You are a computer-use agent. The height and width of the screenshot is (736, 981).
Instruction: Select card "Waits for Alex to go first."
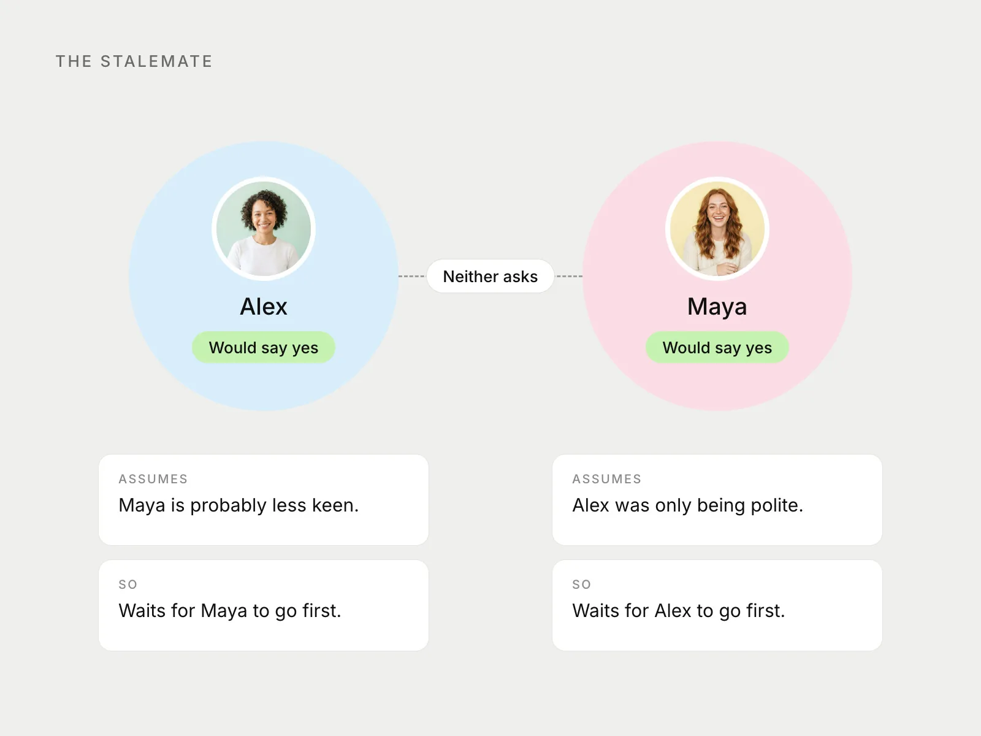[x=717, y=605]
